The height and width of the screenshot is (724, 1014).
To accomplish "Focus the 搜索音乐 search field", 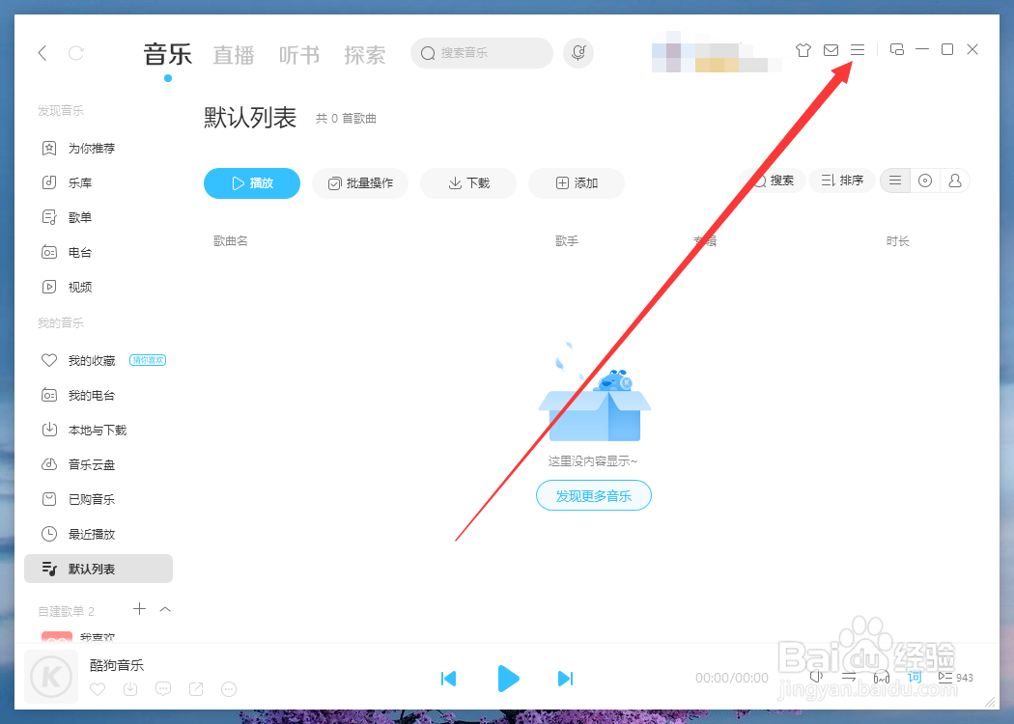I will pos(482,53).
